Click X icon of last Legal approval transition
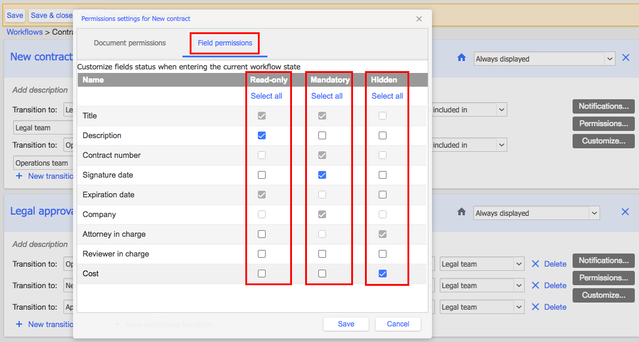 (535, 307)
